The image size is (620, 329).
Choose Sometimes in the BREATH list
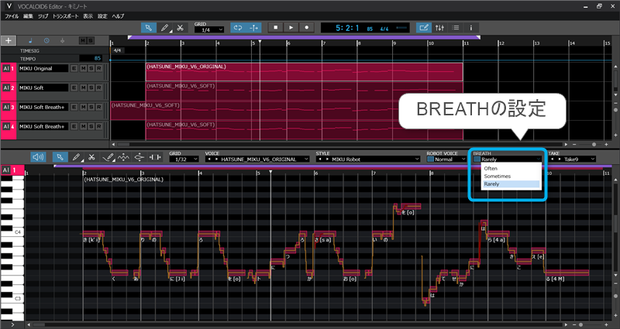point(511,176)
